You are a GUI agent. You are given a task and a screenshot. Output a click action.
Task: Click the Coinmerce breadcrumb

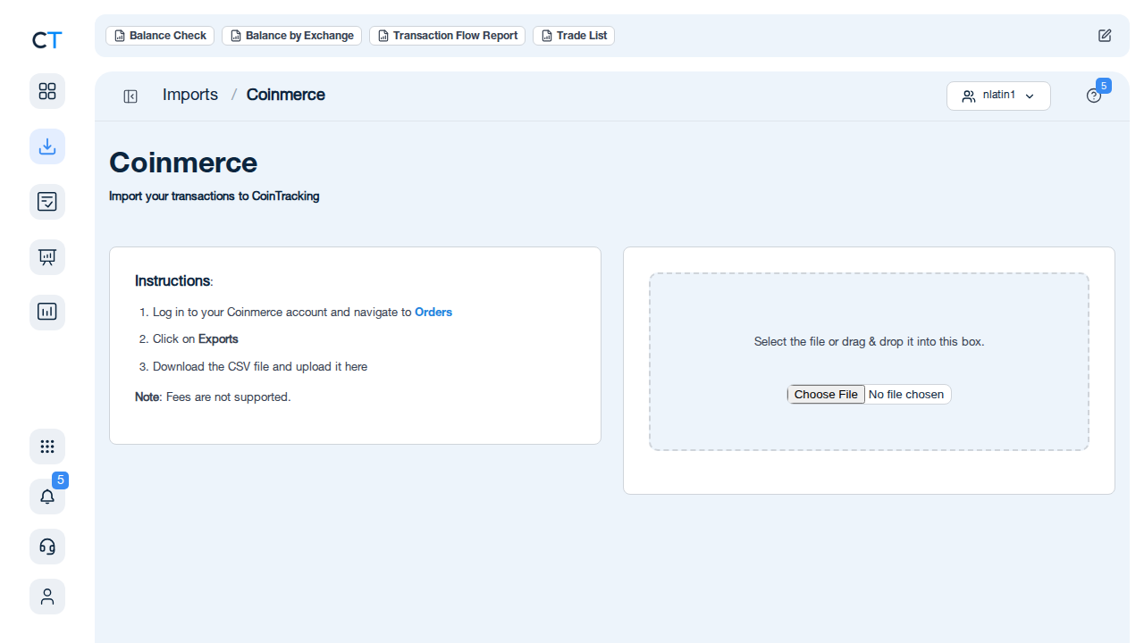[x=286, y=95]
